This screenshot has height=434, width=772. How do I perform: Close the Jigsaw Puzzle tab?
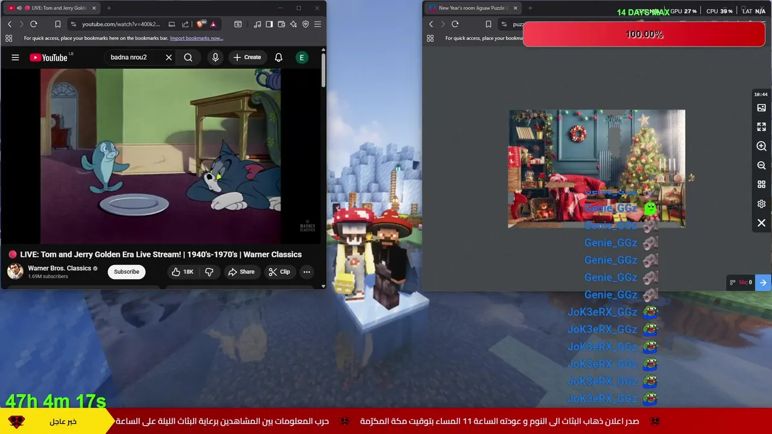(515, 8)
